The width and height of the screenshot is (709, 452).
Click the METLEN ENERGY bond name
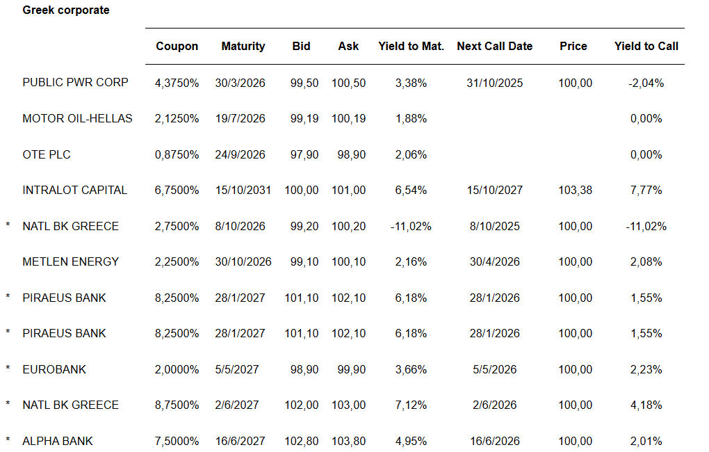click(x=70, y=262)
